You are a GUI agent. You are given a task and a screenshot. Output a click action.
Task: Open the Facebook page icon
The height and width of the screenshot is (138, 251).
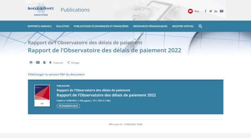[206, 11]
